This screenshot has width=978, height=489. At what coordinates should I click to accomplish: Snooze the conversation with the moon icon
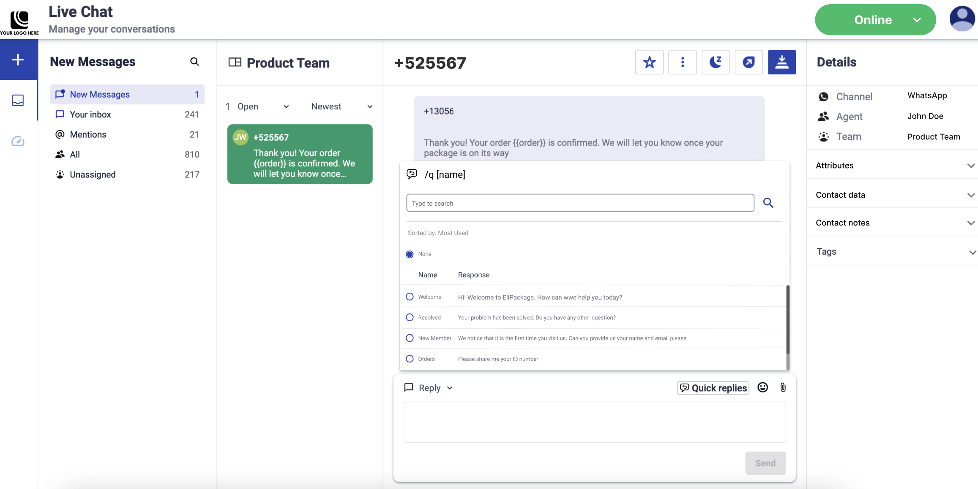coord(715,62)
